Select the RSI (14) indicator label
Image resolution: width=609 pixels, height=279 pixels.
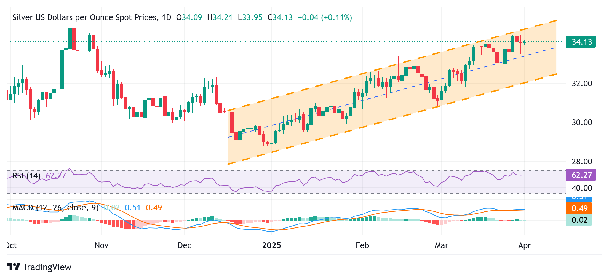pos(26,176)
